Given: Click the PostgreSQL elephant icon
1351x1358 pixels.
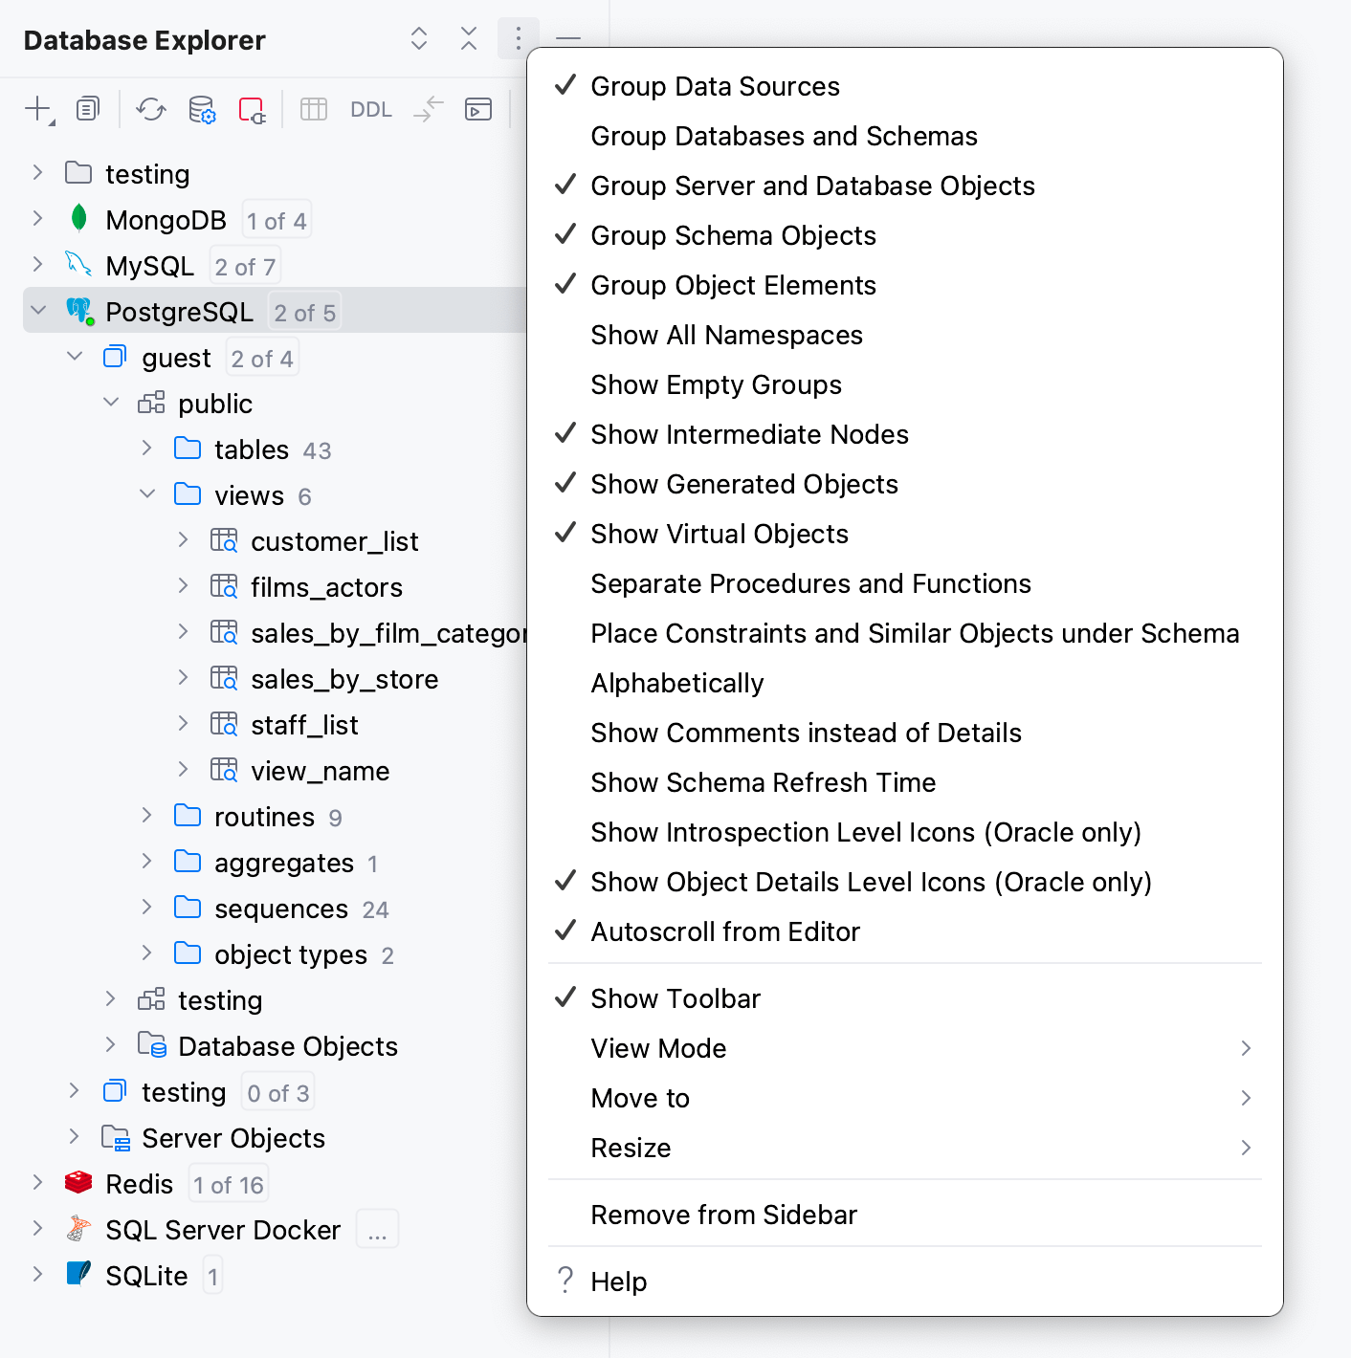Looking at the screenshot, I should pos(79,310).
